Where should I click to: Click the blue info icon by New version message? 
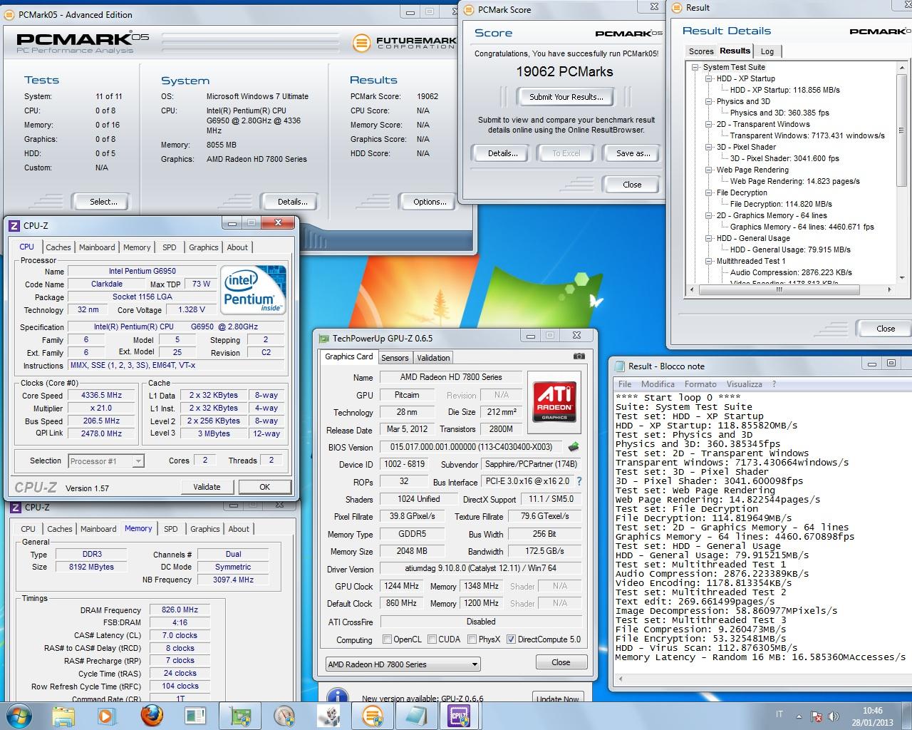(337, 697)
